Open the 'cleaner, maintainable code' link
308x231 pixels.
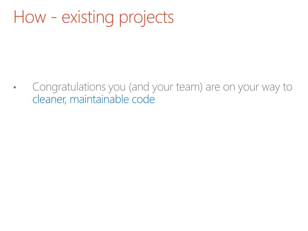[94, 99]
